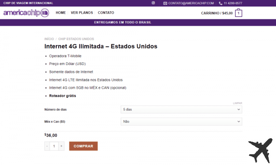Open the shopping bag cart icon
This screenshot has height=165, width=276.
click(238, 12)
